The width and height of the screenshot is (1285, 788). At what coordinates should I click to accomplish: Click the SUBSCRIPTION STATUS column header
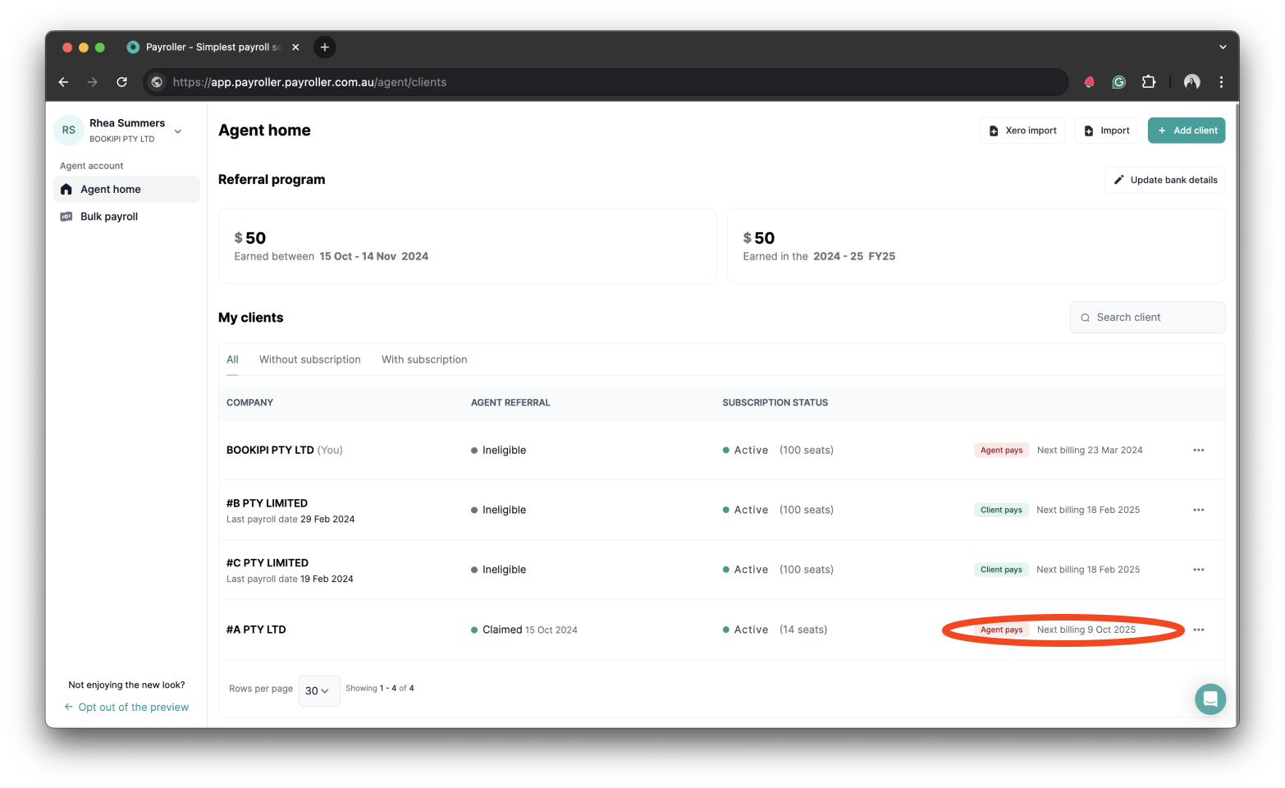(x=775, y=403)
